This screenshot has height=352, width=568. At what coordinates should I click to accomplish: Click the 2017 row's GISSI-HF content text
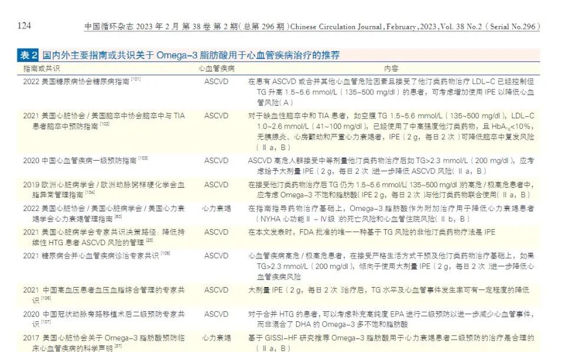click(390, 338)
